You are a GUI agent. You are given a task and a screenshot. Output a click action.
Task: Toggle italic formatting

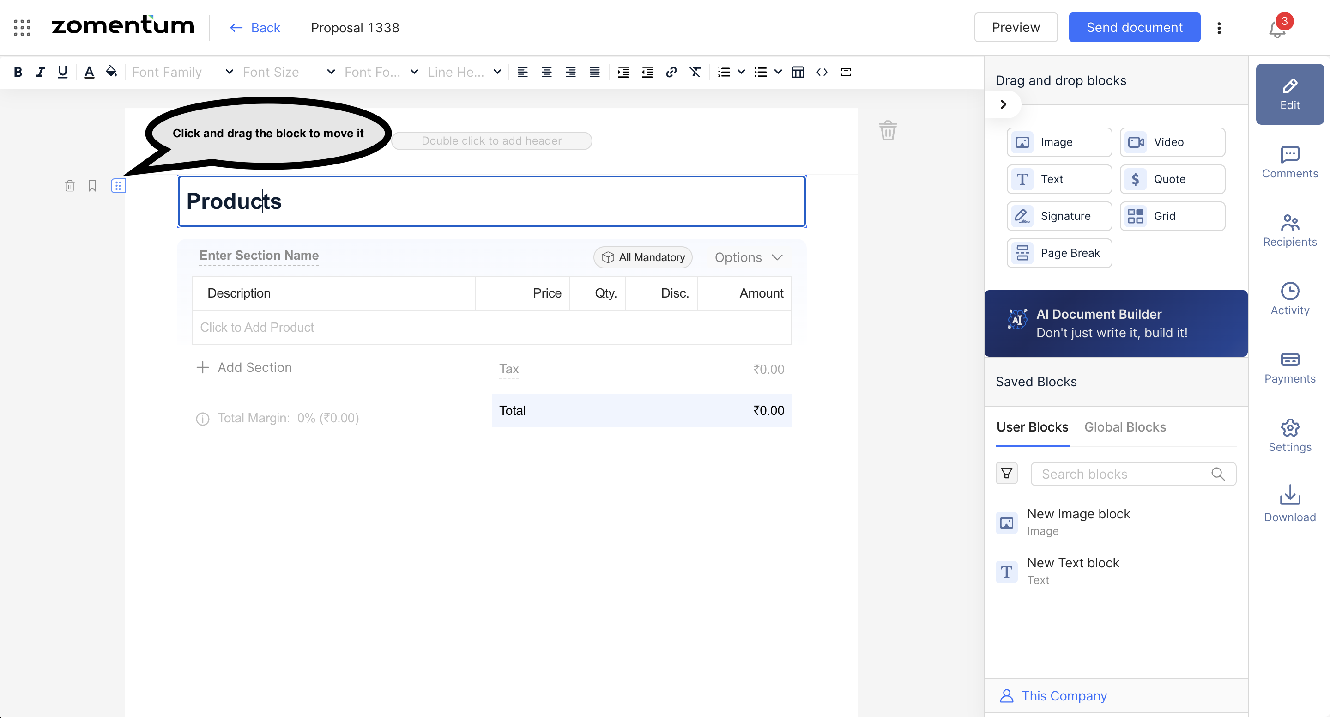pos(40,73)
